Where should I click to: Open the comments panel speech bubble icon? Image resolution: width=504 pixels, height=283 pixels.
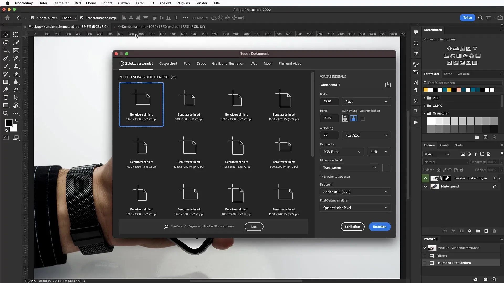(x=416, y=32)
